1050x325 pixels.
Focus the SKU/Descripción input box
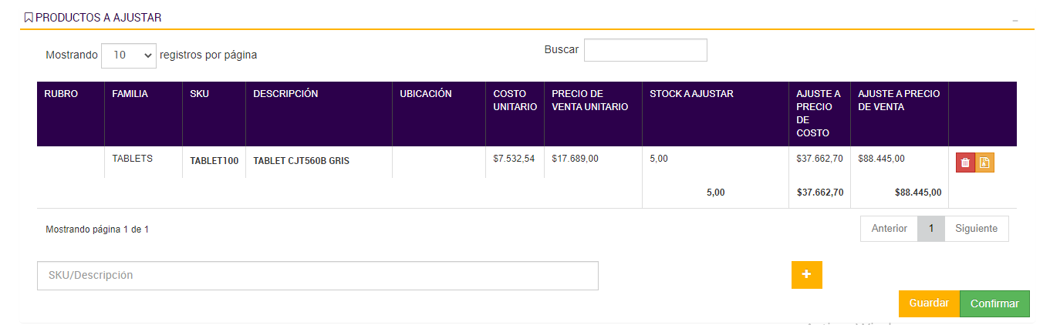[317, 276]
